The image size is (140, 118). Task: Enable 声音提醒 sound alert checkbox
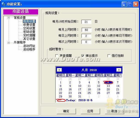(57, 56)
